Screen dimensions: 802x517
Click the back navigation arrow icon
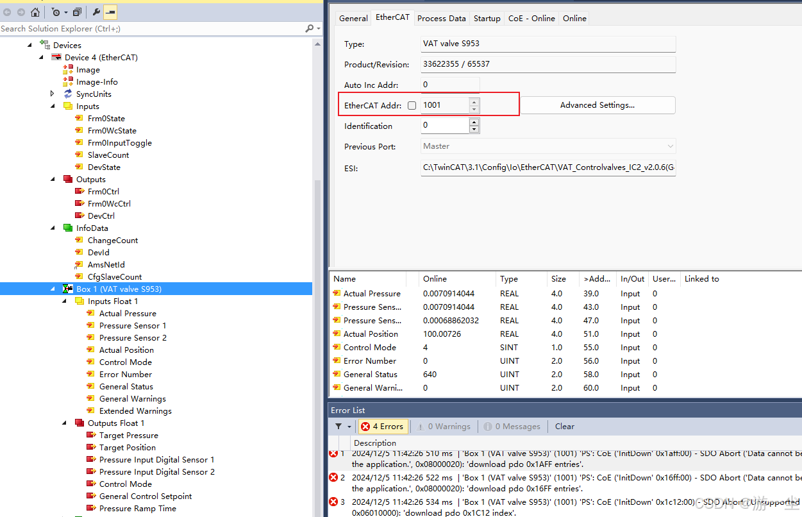point(7,12)
